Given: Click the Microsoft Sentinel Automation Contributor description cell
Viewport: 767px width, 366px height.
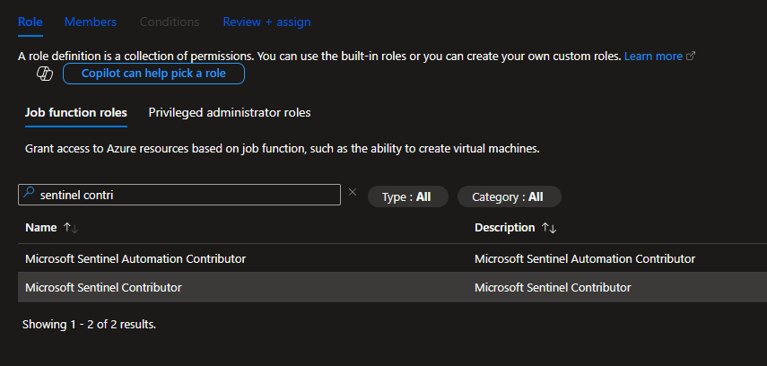Looking at the screenshot, I should [x=585, y=258].
